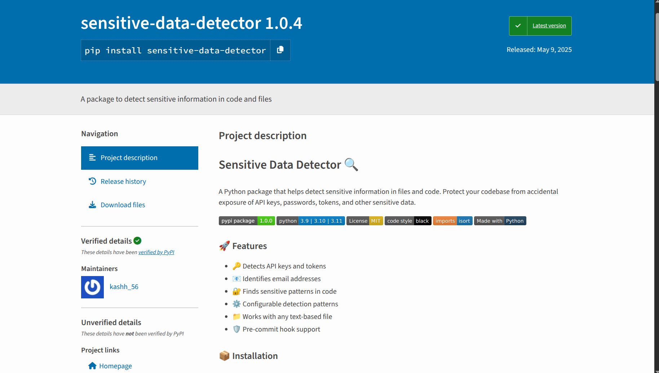Click the kashh_56 maintainer avatar
The image size is (659, 373).
pos(92,287)
